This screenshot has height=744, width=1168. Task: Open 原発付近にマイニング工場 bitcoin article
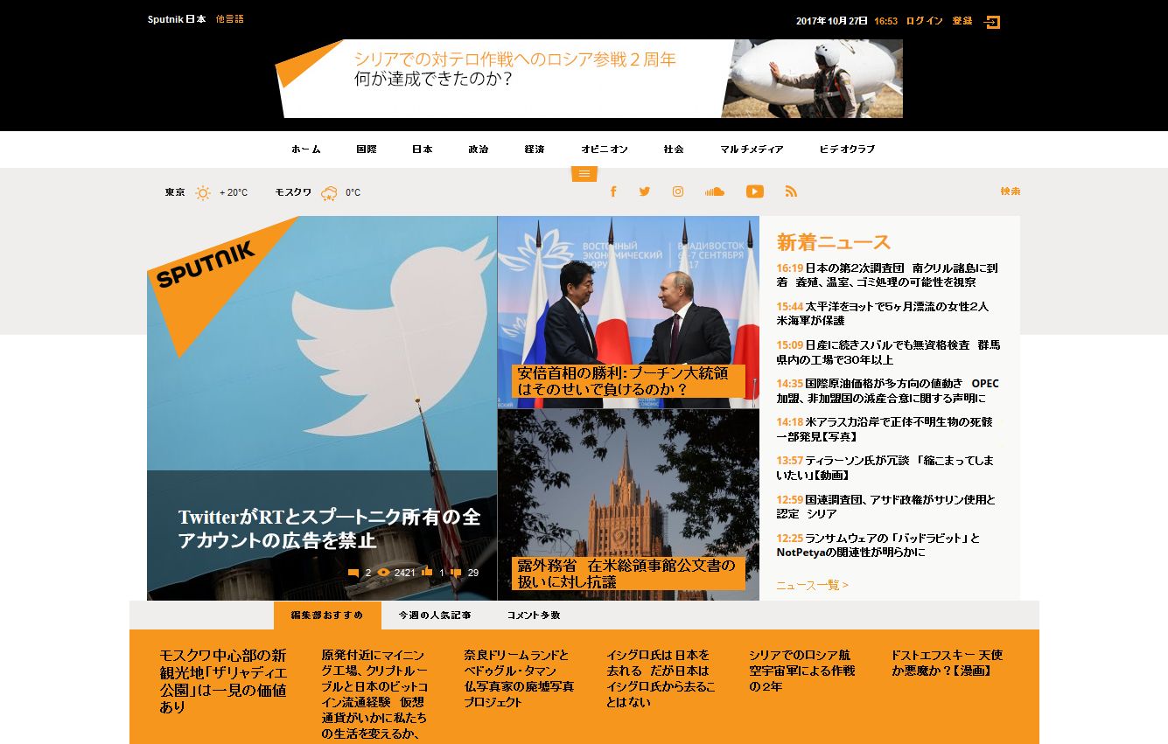tap(374, 694)
